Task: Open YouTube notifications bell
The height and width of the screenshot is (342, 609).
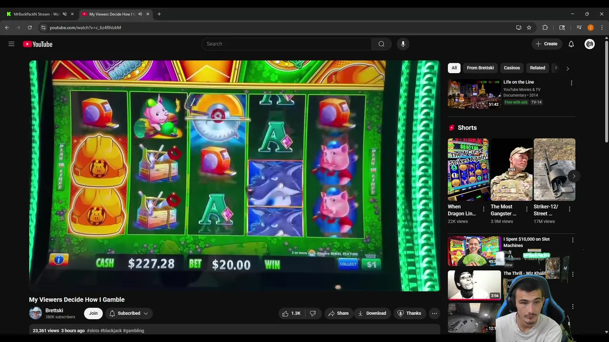Action: (571, 44)
